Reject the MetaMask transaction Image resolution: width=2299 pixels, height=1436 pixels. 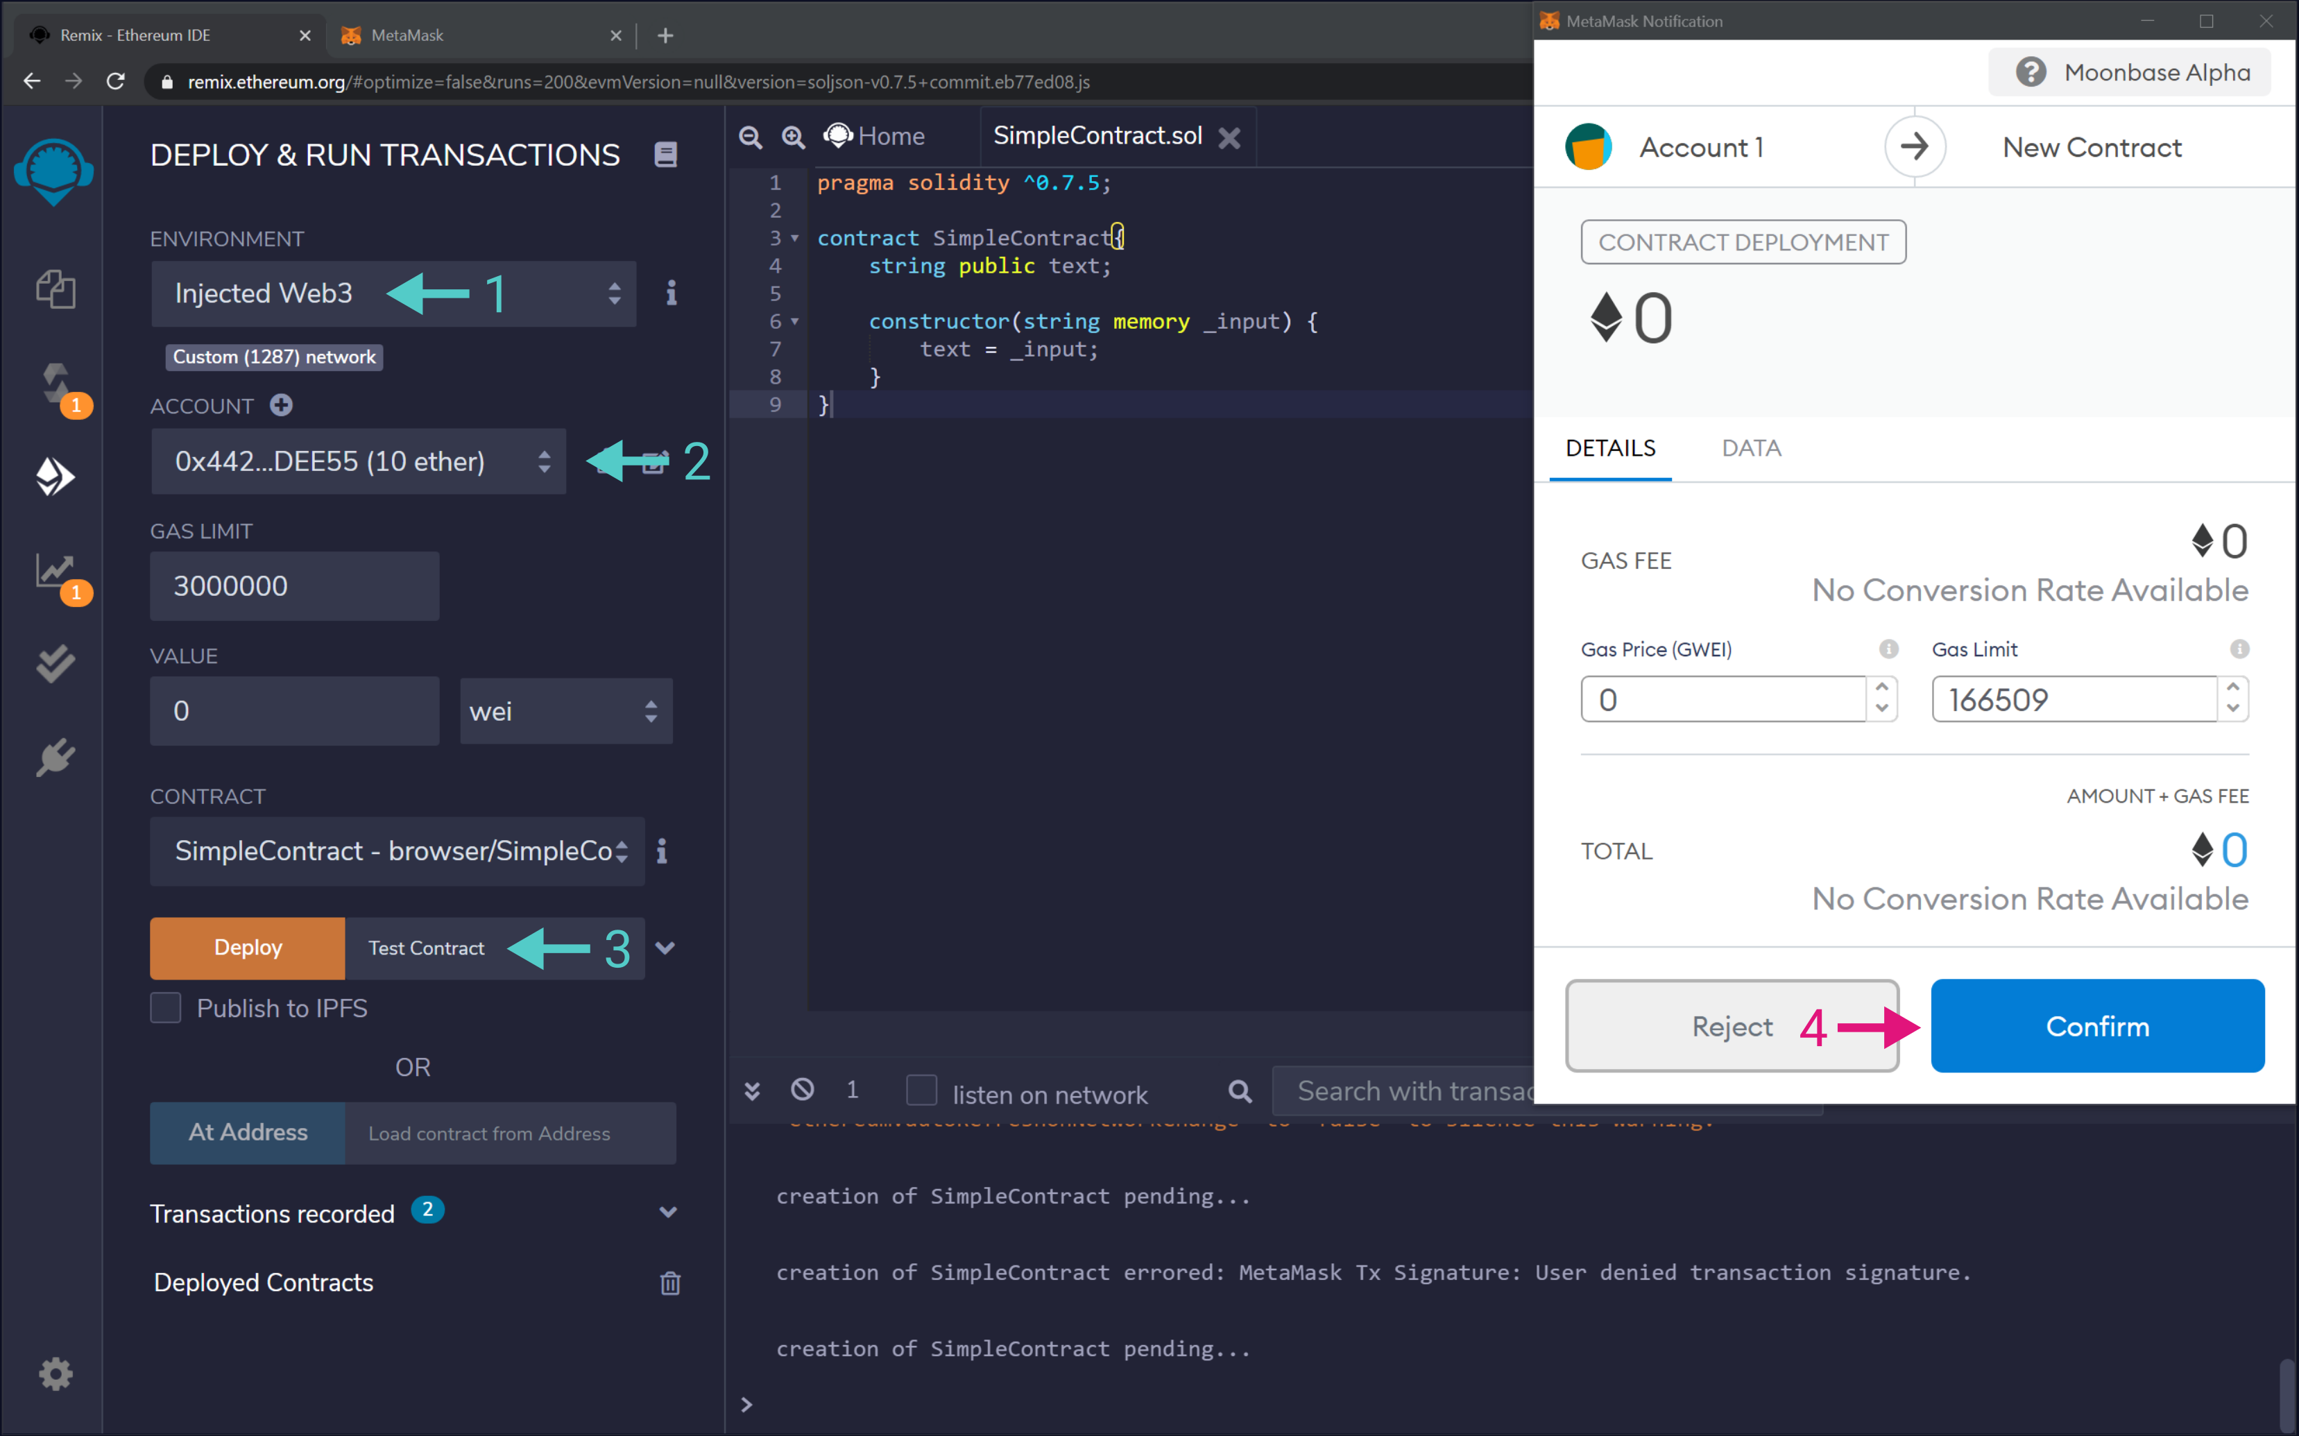pos(1732,1026)
